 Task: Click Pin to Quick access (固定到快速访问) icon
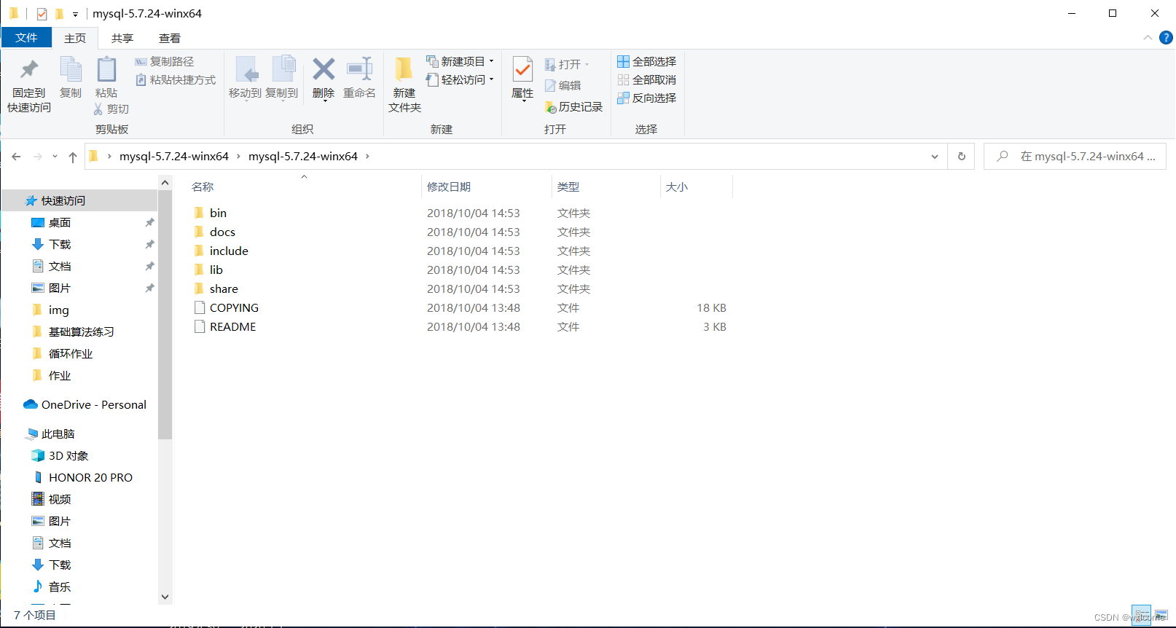29,70
